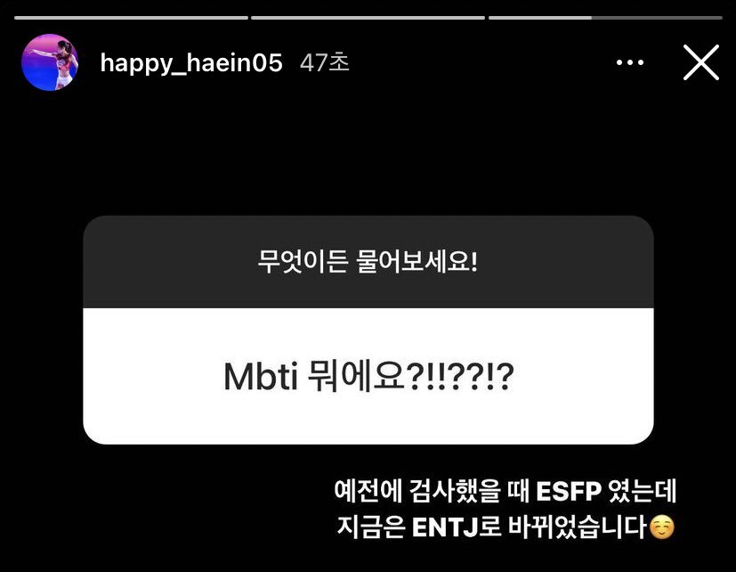Click unfilled end of third progress segment
736x572 pixels.
[657, 18]
